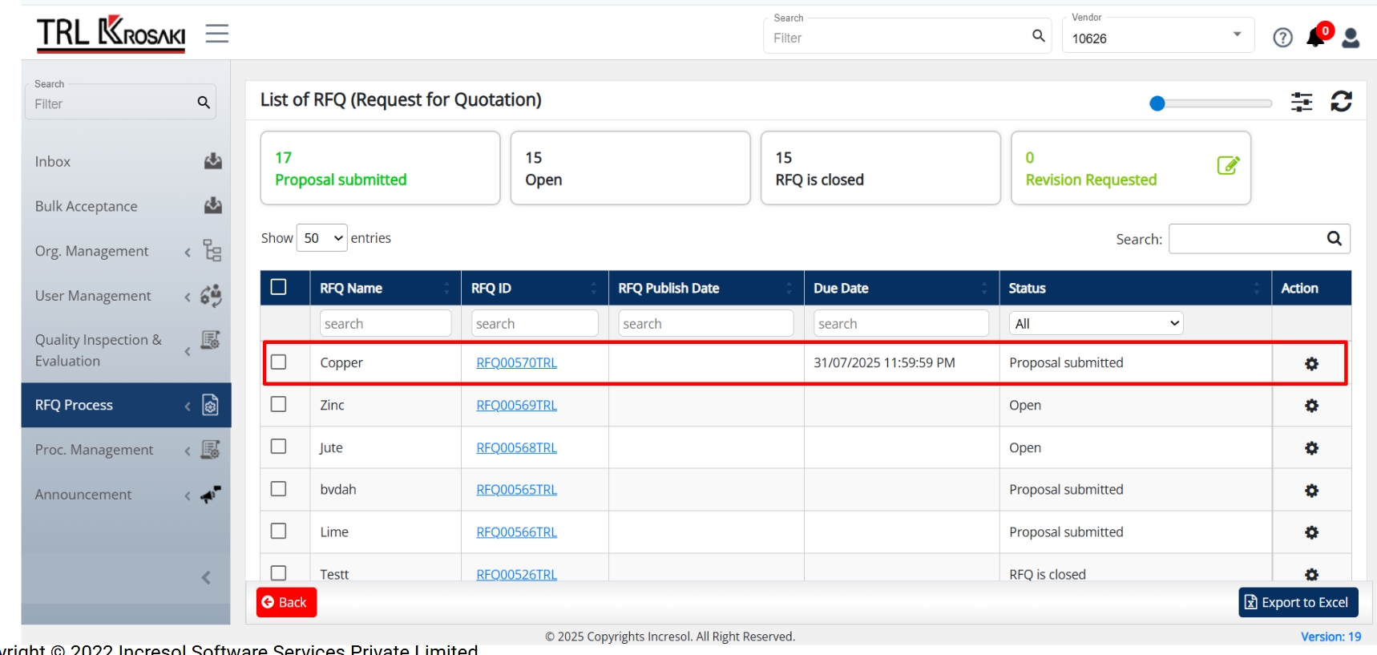Screen dimensions: 1377x655
Task: Open the hamburger menu beside the logo
Action: [x=217, y=34]
